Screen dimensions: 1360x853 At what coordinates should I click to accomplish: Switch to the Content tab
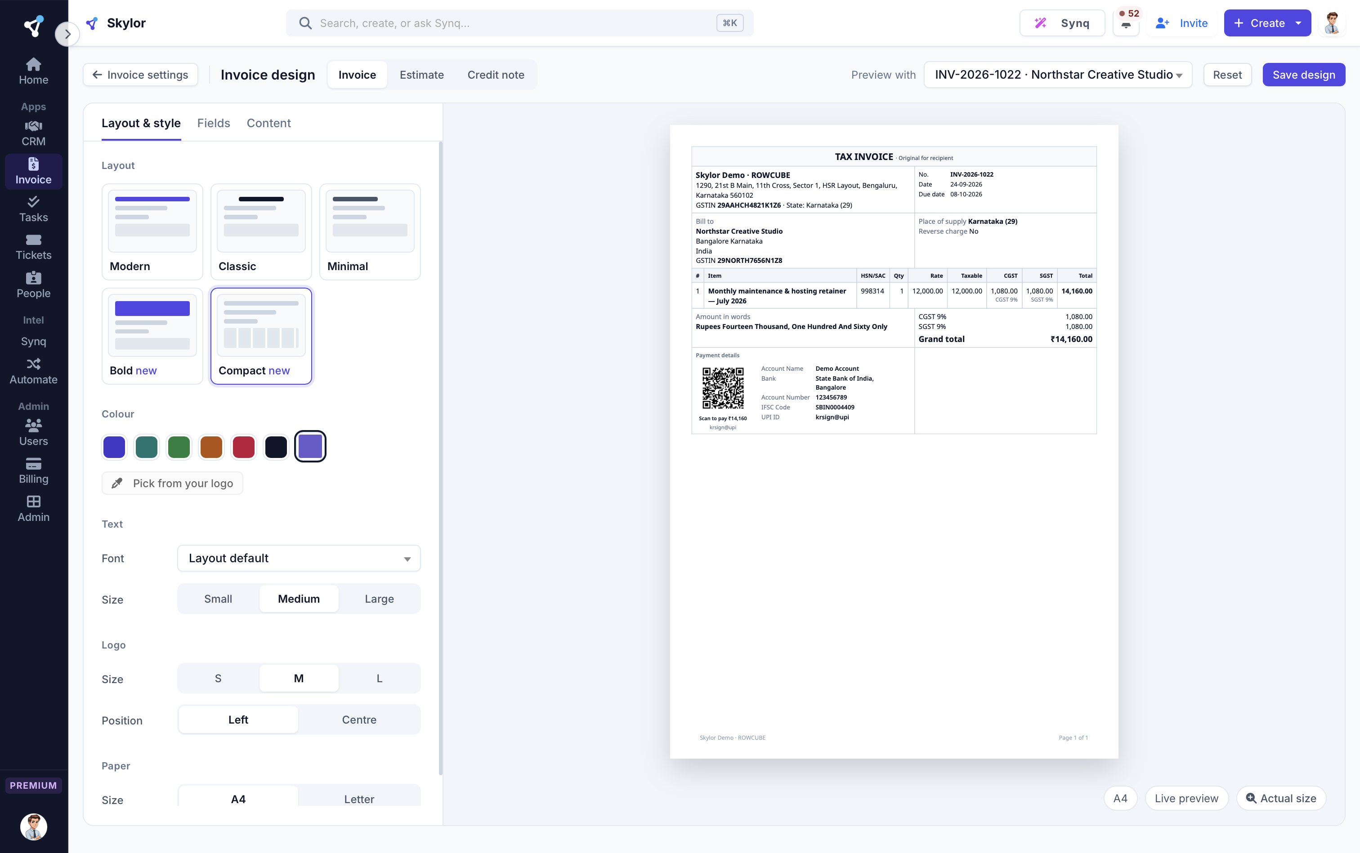[x=269, y=123]
